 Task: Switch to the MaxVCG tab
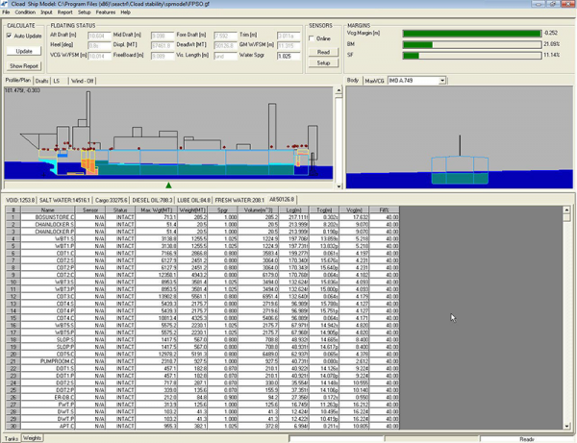[x=373, y=80]
